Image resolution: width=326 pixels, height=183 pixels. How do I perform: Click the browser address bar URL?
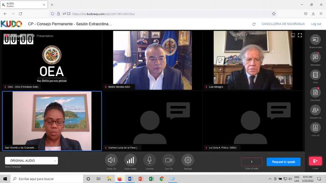(103, 14)
